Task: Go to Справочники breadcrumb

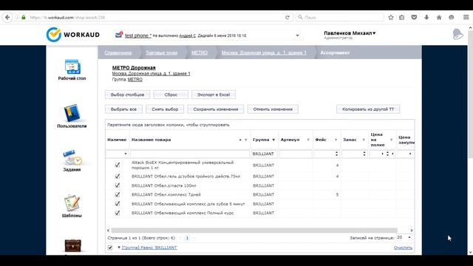Action: [118, 52]
